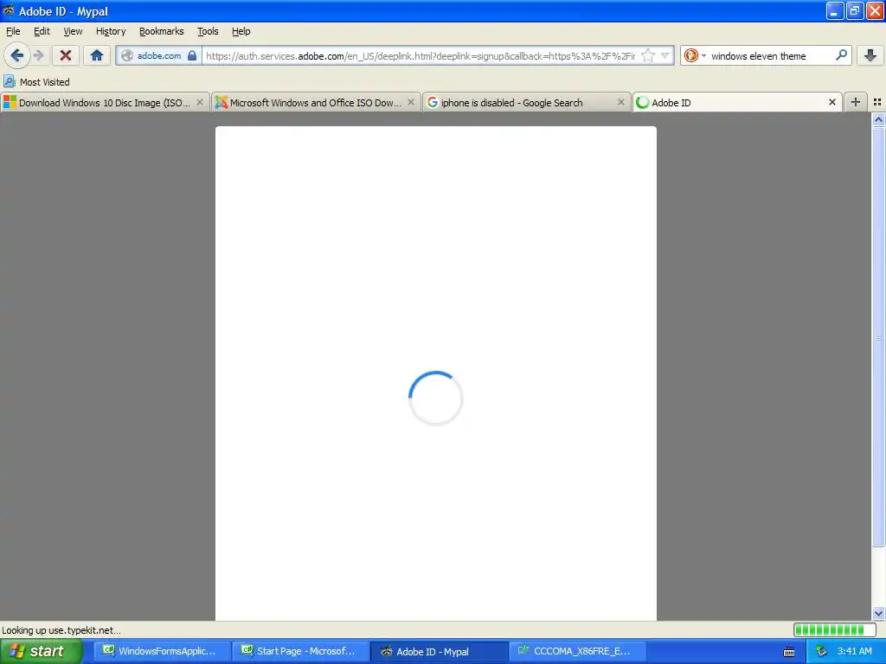Open the Downloads arrow button
886x664 pixels.
coord(870,55)
